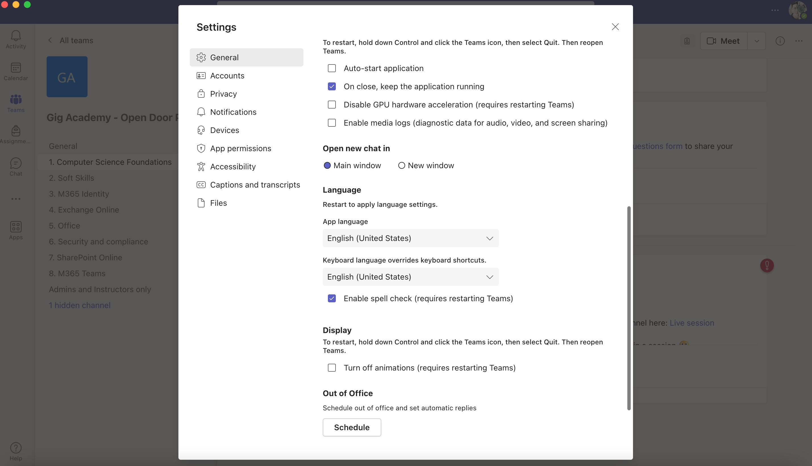
Task: Expand the Meet button dropdown arrow
Action: pyautogui.click(x=756, y=41)
